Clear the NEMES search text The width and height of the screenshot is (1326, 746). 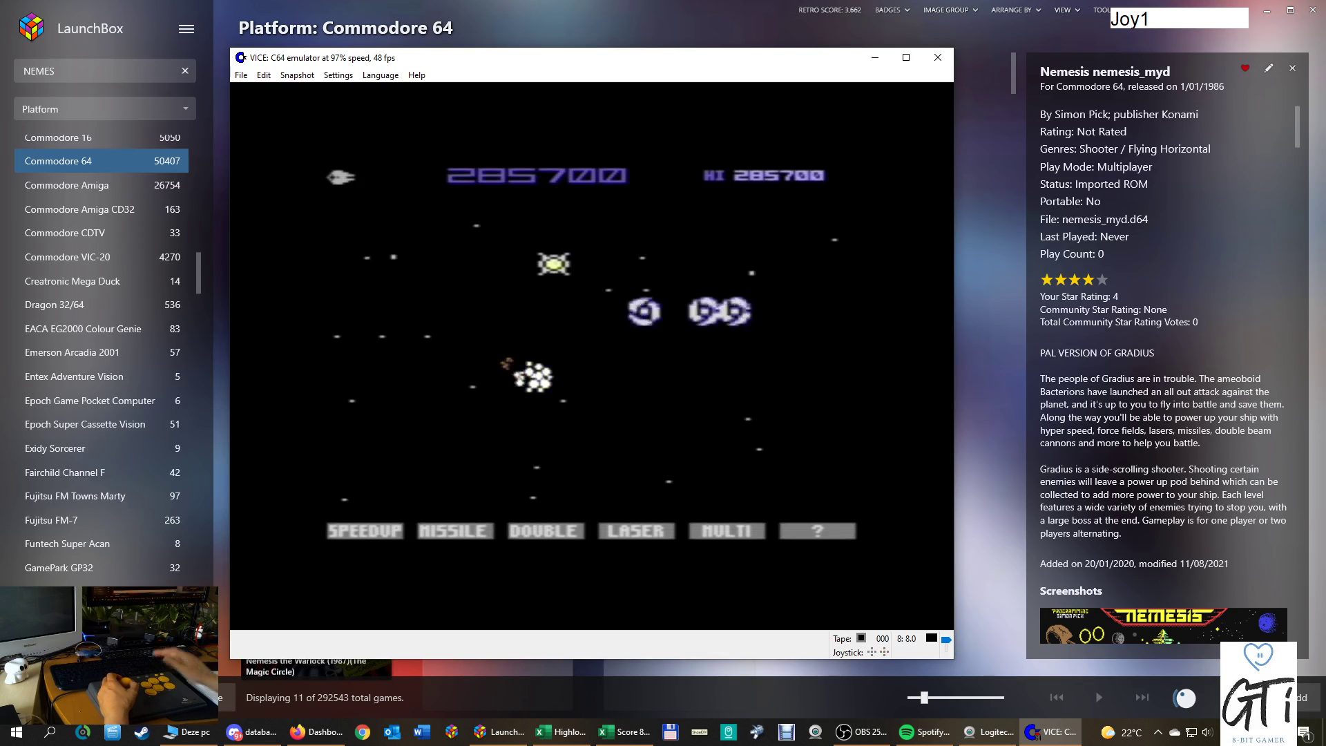tap(185, 71)
